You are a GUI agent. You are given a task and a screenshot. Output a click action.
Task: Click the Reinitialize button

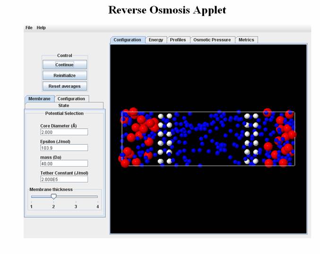point(64,76)
